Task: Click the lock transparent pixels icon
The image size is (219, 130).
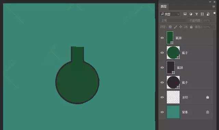Action: tap(170, 27)
